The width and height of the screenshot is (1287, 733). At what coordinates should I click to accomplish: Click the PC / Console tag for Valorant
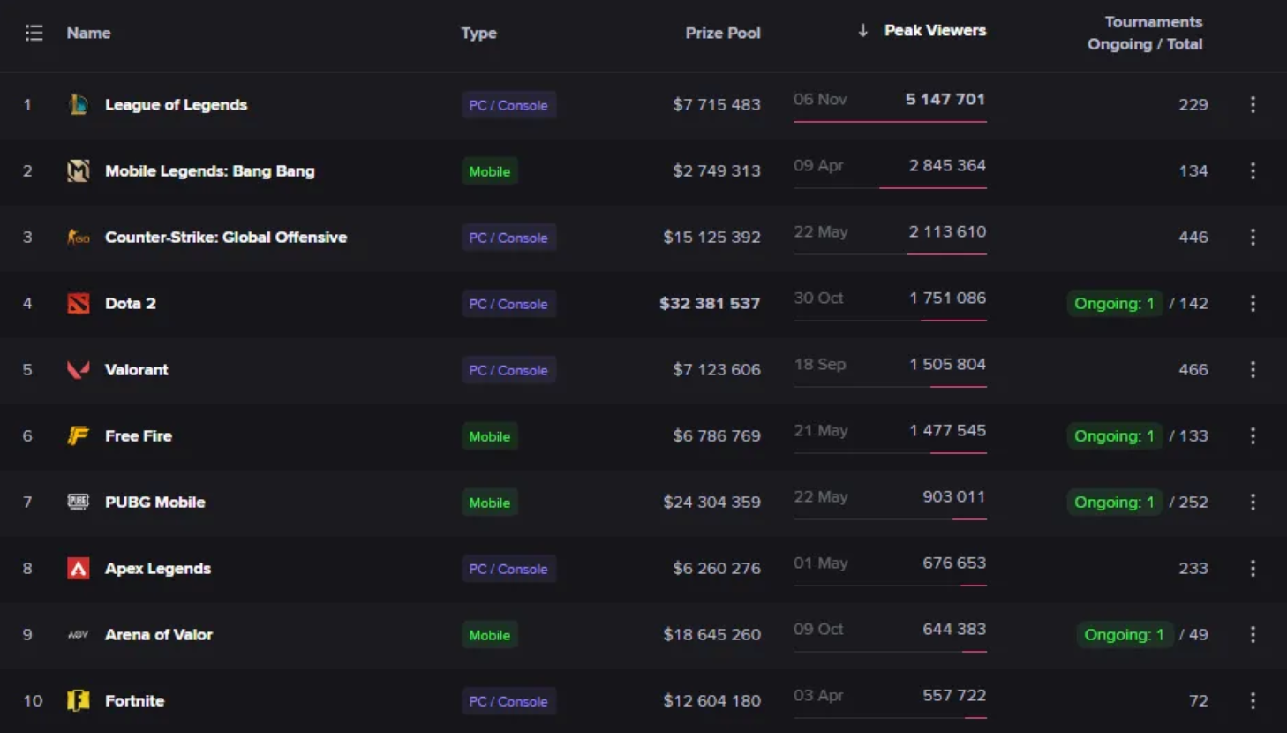[508, 370]
